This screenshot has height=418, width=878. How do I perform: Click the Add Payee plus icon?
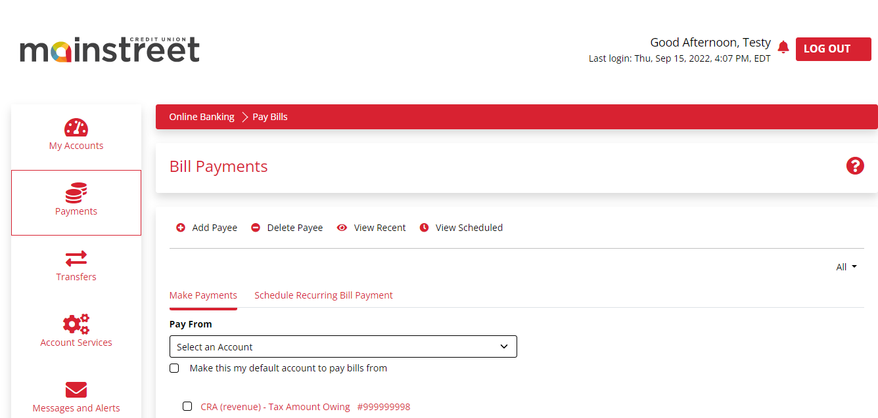coord(181,227)
